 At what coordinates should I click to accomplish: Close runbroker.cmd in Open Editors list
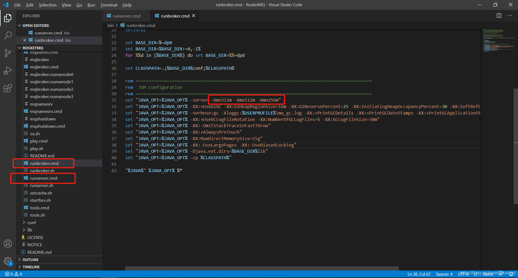pos(25,40)
